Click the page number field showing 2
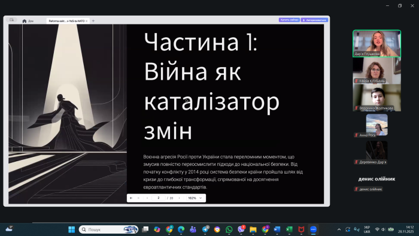Viewport: 419px width, 236px height. coord(158,198)
